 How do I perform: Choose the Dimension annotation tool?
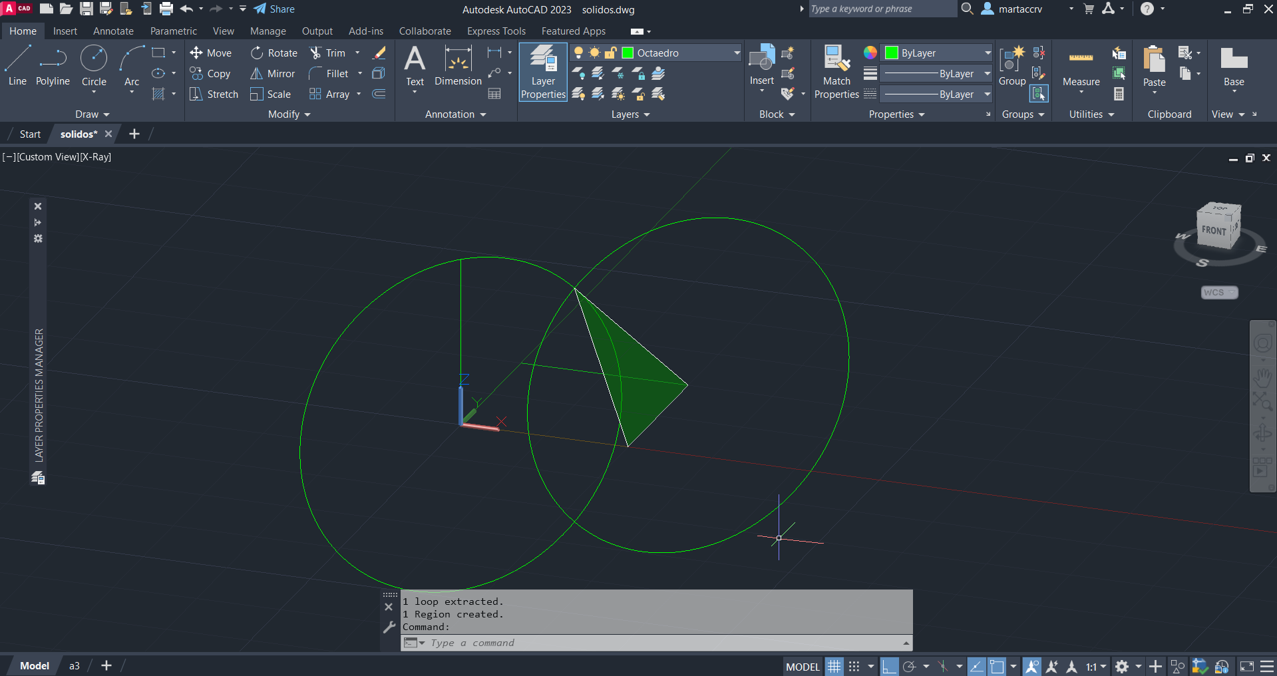coord(458,67)
